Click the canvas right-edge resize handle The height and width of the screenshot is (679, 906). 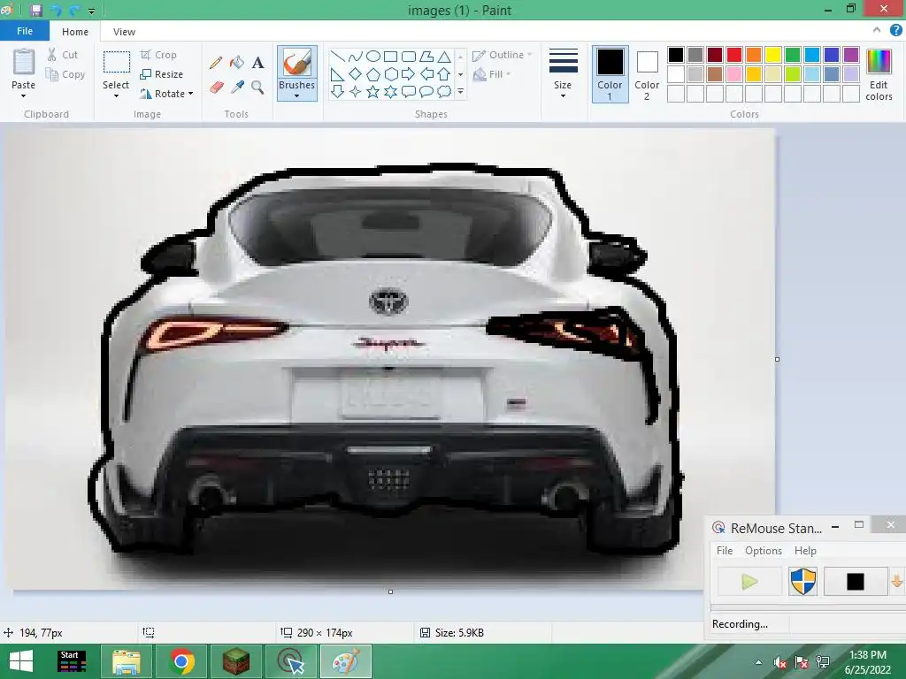pyautogui.click(x=777, y=359)
